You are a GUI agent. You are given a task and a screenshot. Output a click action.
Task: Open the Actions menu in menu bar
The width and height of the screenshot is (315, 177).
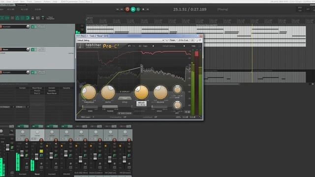(47, 1)
